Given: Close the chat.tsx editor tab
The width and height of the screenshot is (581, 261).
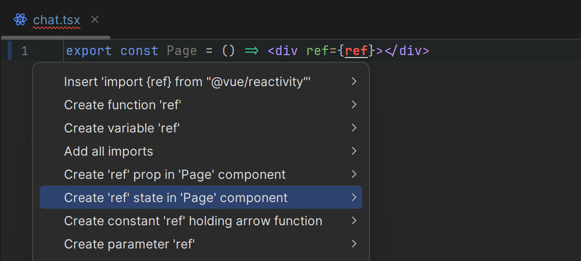Looking at the screenshot, I should coord(95,19).
